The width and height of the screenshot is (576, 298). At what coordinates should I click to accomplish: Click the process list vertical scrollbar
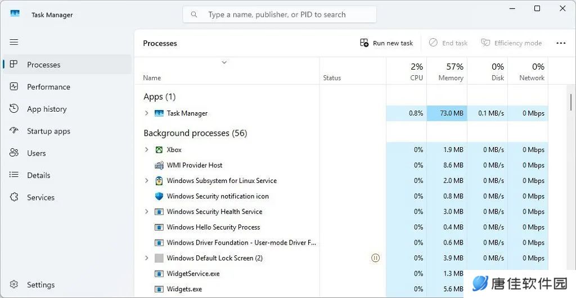pyautogui.click(x=571, y=102)
